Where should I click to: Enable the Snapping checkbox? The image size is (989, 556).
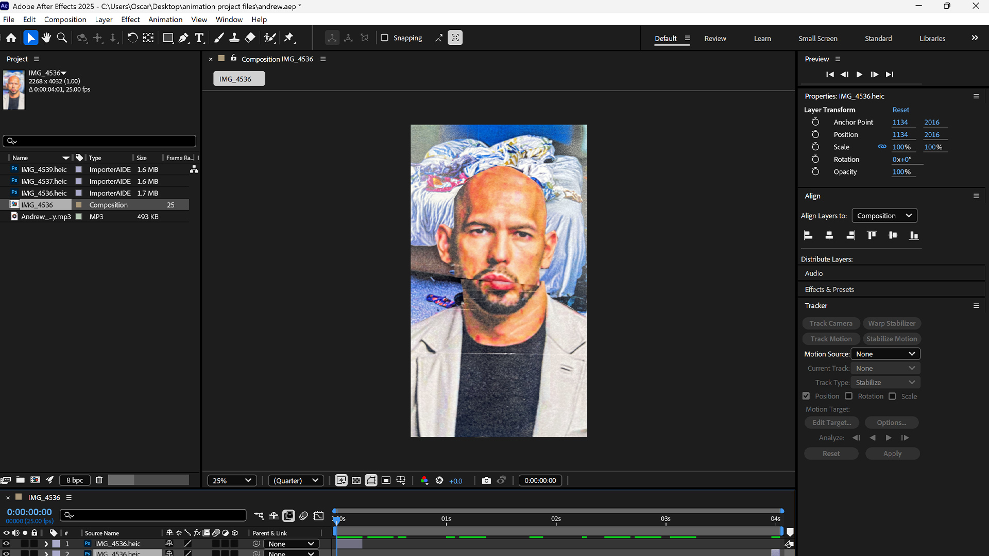coord(384,38)
